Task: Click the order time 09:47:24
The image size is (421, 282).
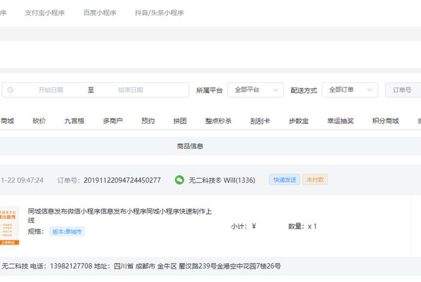Action: pos(30,180)
